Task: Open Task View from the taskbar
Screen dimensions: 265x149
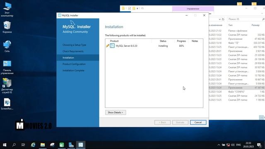Action: point(23,145)
